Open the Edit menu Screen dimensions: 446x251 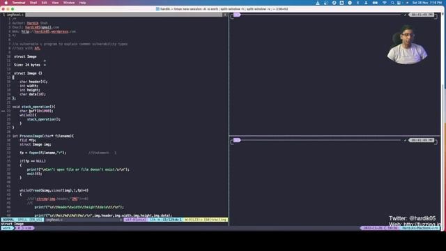[45, 3]
